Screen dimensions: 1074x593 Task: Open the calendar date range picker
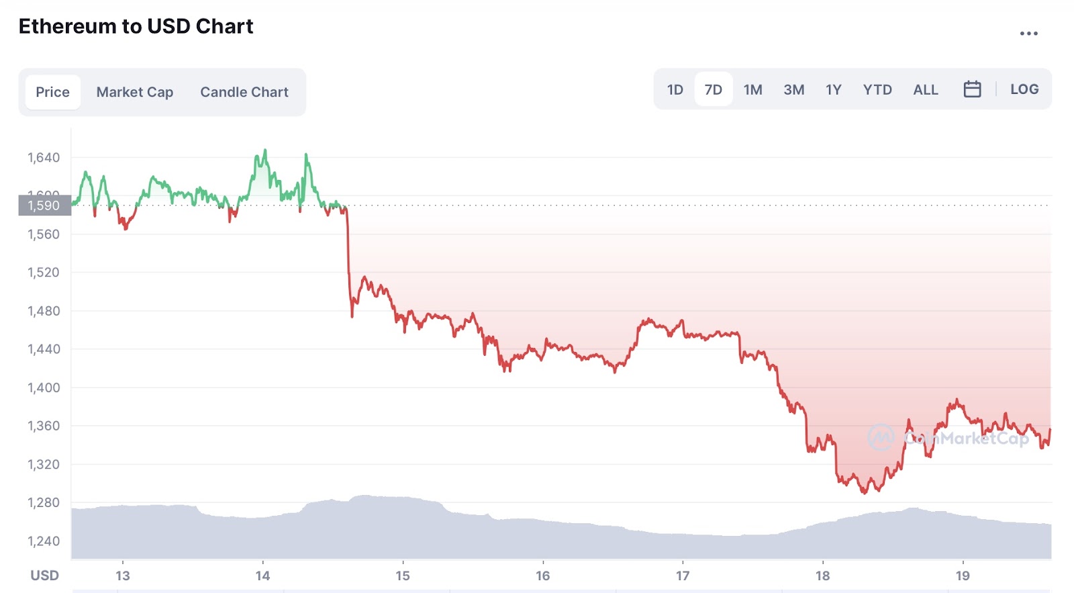[x=972, y=89]
